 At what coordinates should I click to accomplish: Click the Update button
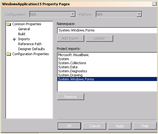pyautogui.click(x=99, y=38)
